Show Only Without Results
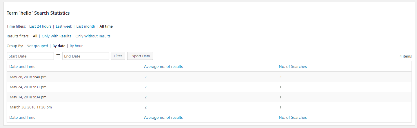The image size is (417, 128). coord(93,36)
